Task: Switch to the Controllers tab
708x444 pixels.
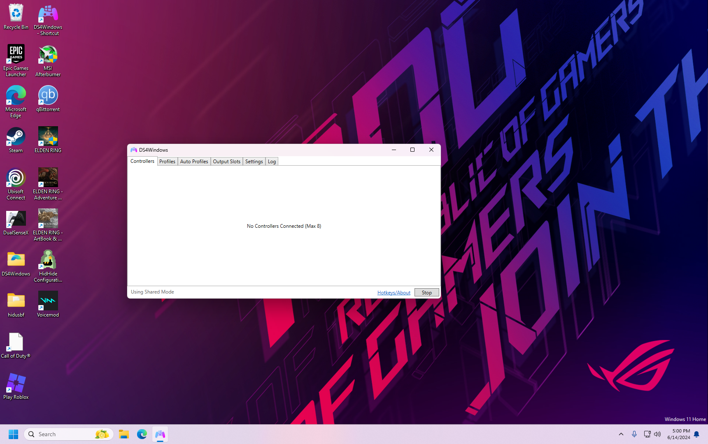Action: 142,161
